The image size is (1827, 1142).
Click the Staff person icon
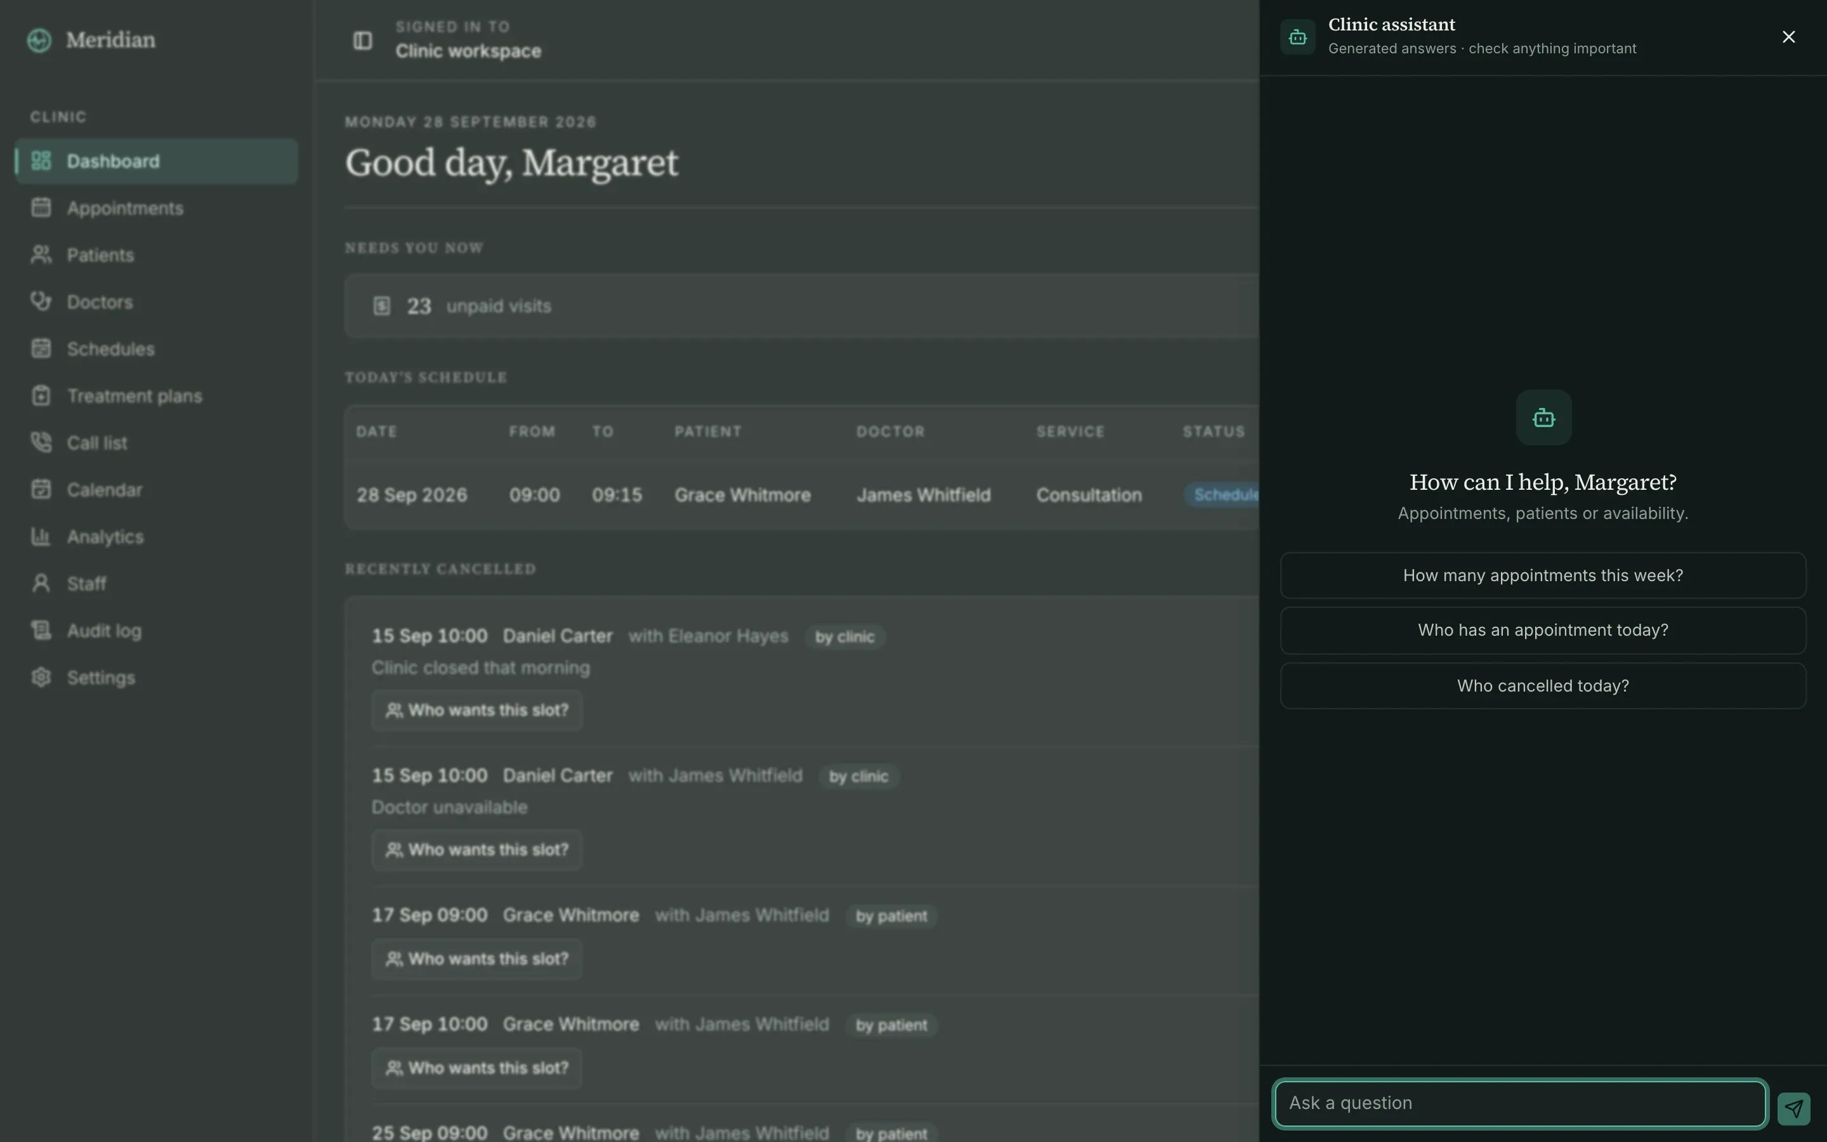click(x=41, y=583)
